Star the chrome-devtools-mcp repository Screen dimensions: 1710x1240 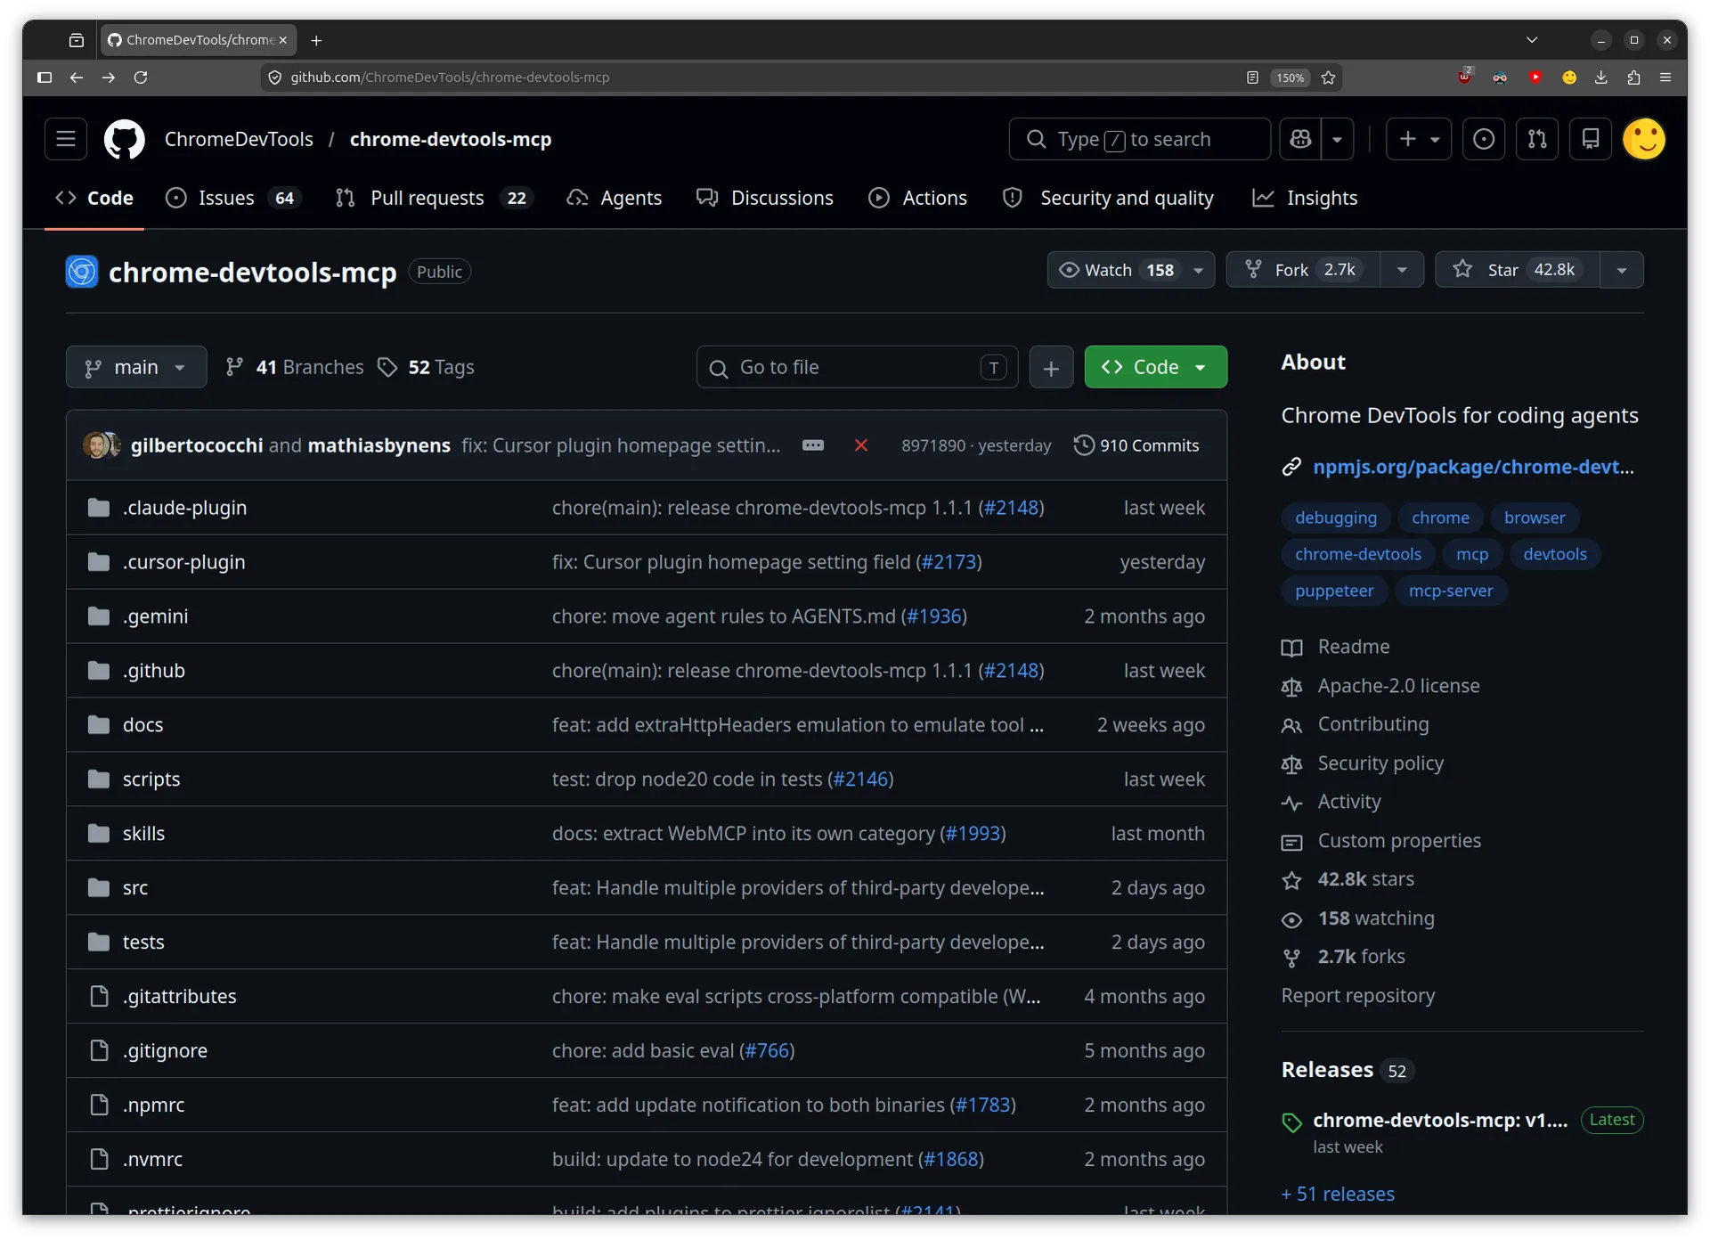1518,270
